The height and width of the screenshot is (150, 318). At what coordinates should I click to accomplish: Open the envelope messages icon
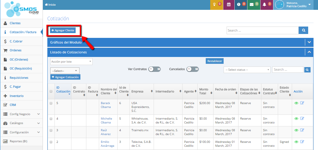pos(252,5)
